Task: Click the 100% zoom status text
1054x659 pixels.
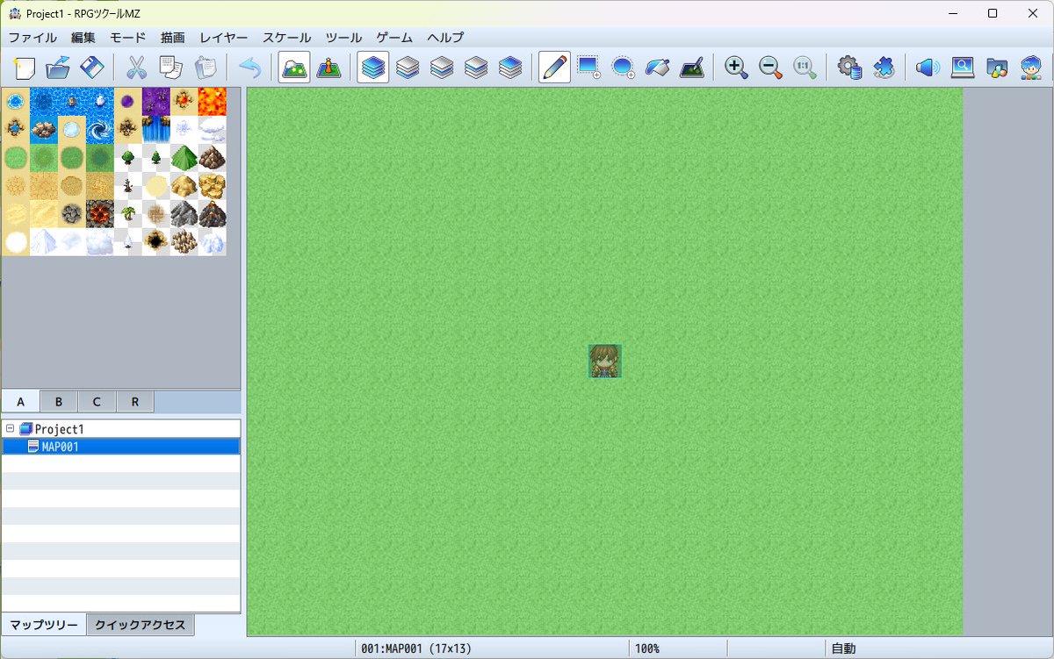Action: (x=647, y=648)
